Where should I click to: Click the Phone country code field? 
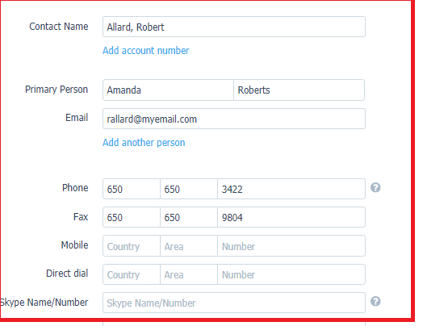(132, 189)
